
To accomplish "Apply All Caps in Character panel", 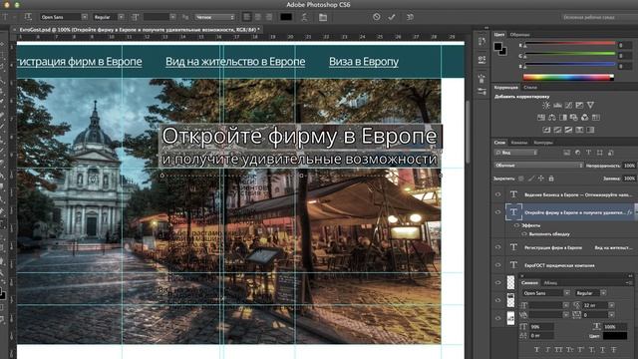I will [x=558, y=350].
